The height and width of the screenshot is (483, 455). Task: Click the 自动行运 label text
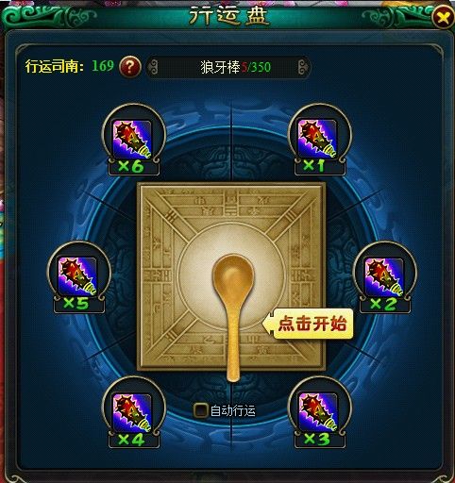click(x=232, y=410)
